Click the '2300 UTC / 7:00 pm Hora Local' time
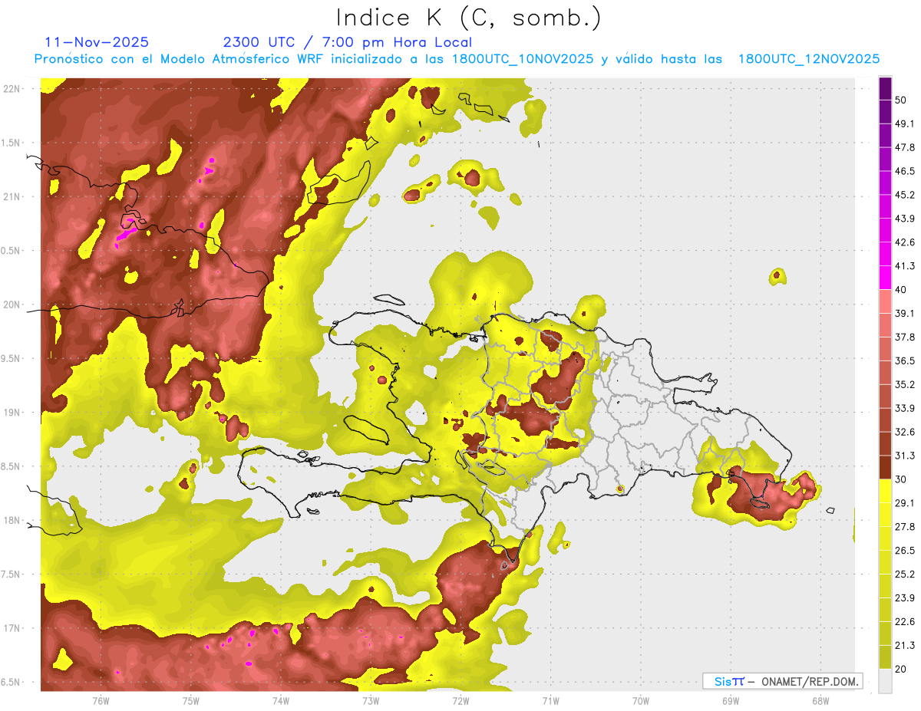921x711 pixels. tap(348, 42)
